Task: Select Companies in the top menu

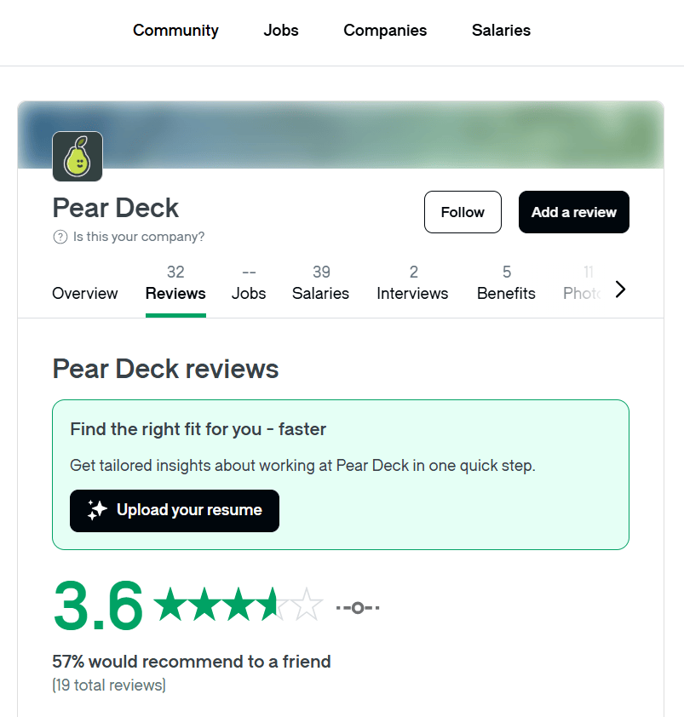Action: tap(384, 30)
